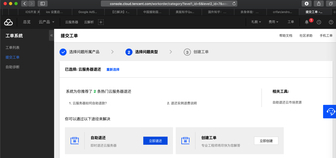Click the 重新选择 link
Screen dimensions: 336x158
tap(113, 70)
